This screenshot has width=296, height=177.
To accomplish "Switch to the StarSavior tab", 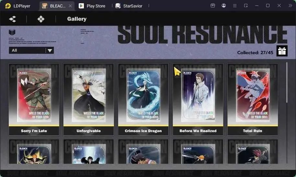I will tap(129, 6).
